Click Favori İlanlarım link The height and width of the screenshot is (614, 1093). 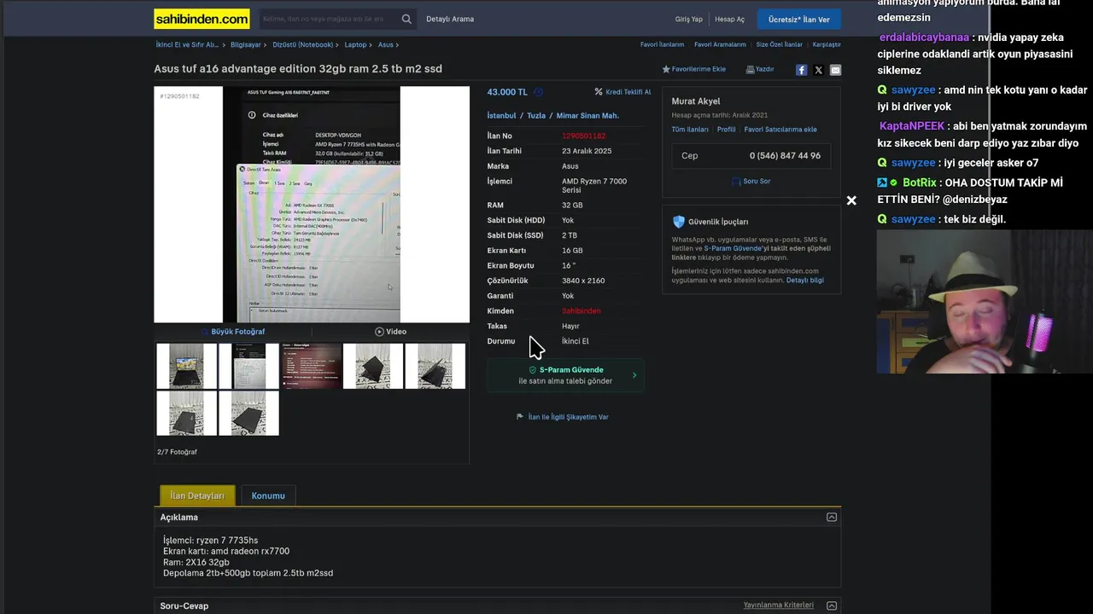(663, 44)
